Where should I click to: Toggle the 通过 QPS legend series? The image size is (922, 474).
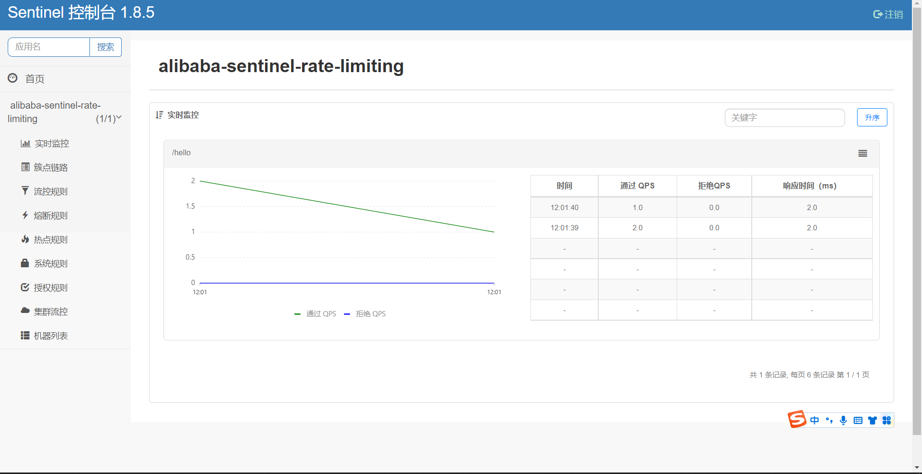(x=315, y=313)
